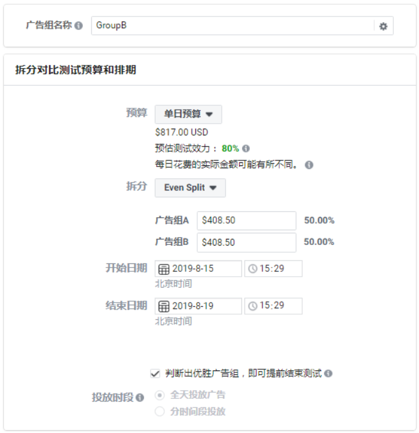
Task: Click info icon beside 80% test power
Action: [246, 149]
